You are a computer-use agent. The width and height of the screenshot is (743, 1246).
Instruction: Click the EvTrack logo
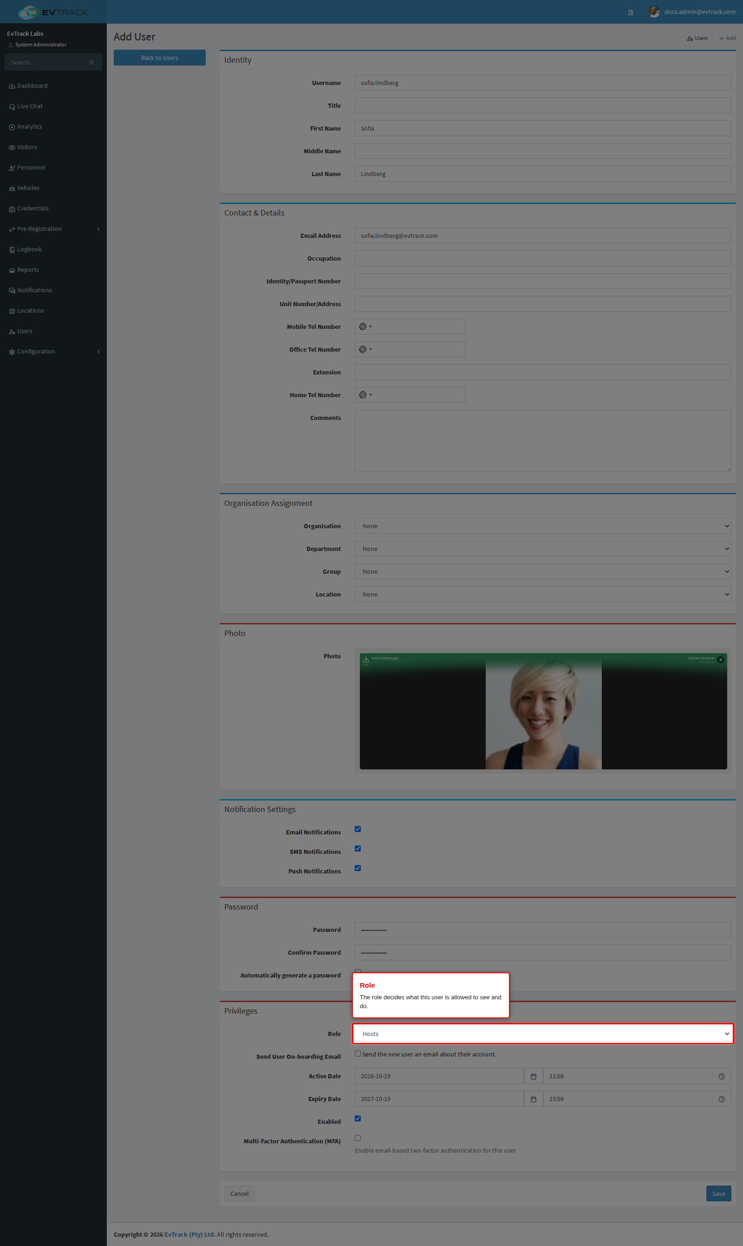[x=53, y=12]
